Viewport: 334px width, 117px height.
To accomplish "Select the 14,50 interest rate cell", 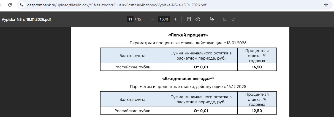I will point(257,67).
